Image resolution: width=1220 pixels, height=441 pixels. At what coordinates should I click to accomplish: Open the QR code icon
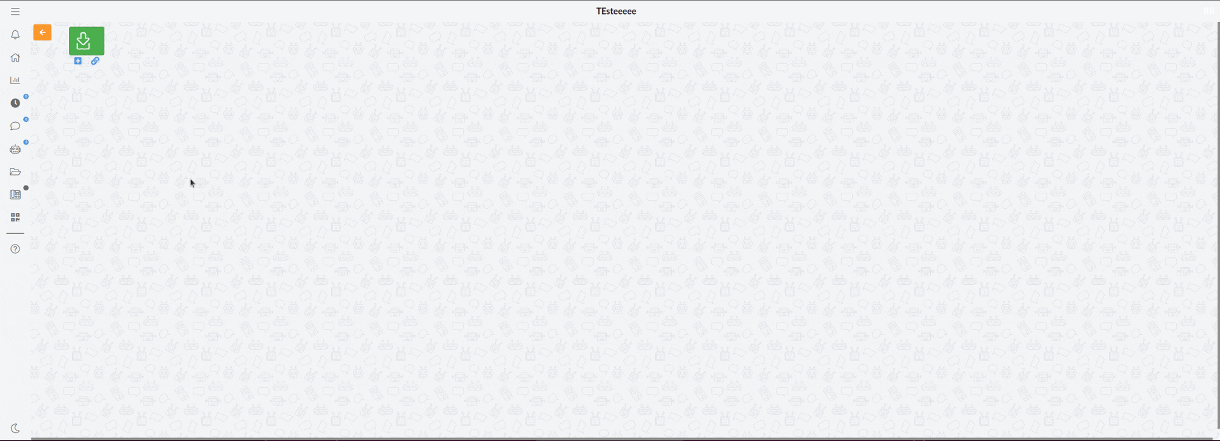point(15,217)
